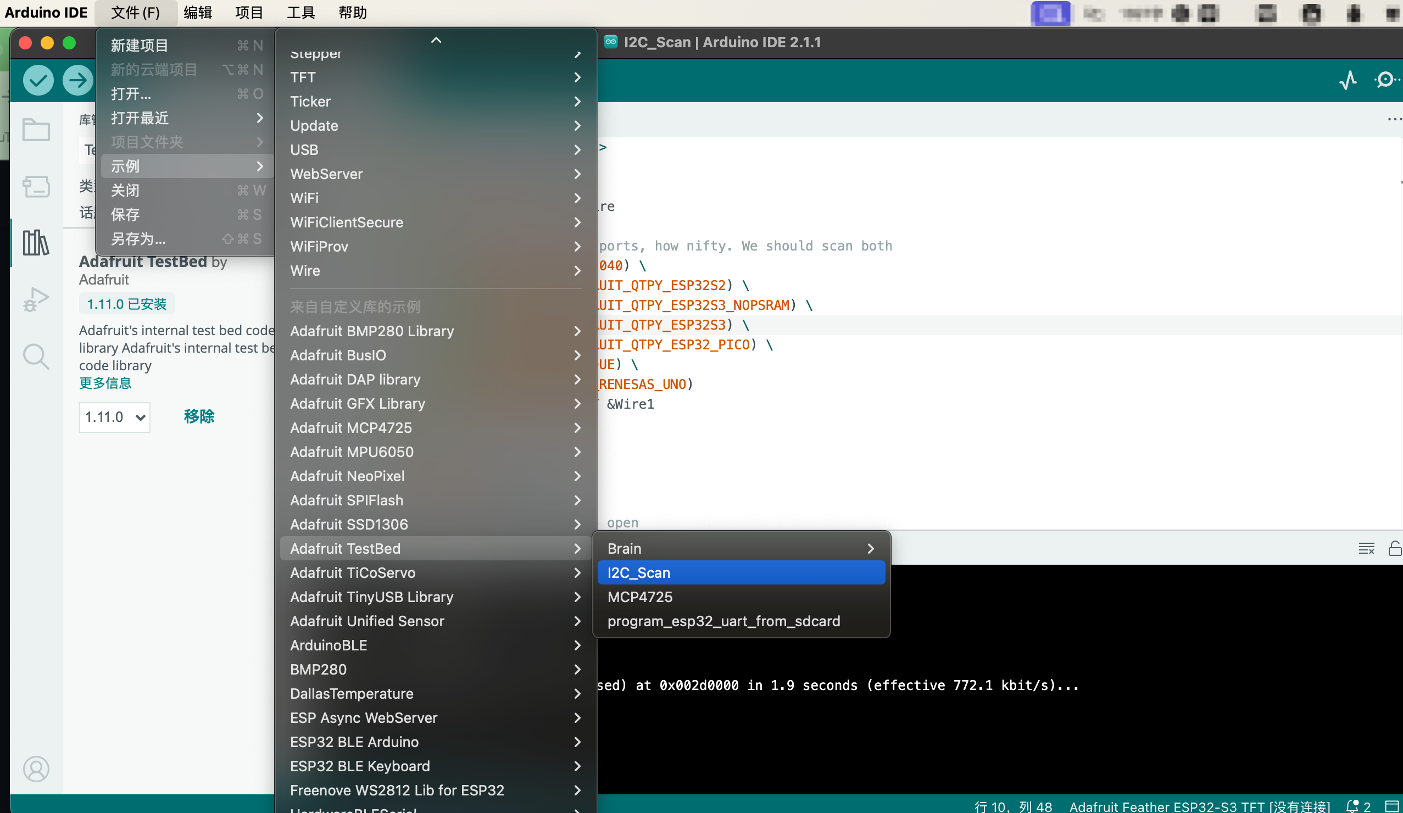
Task: Open Adafruit SSD1306 examples
Action: pyautogui.click(x=436, y=525)
